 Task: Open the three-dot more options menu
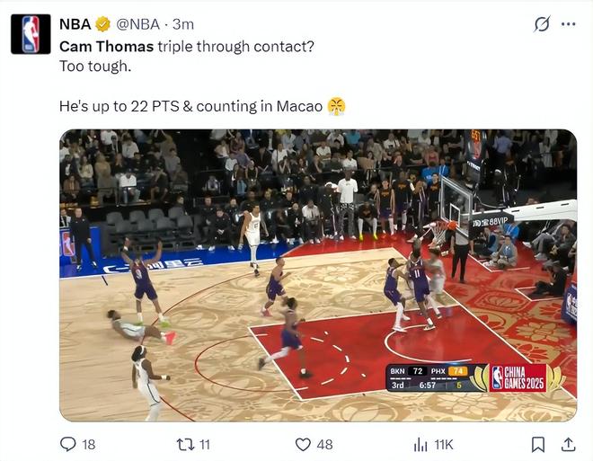click(x=568, y=24)
